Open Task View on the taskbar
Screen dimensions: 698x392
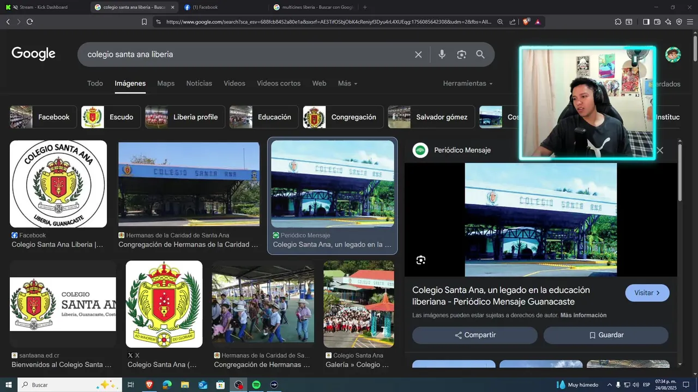[131, 385]
